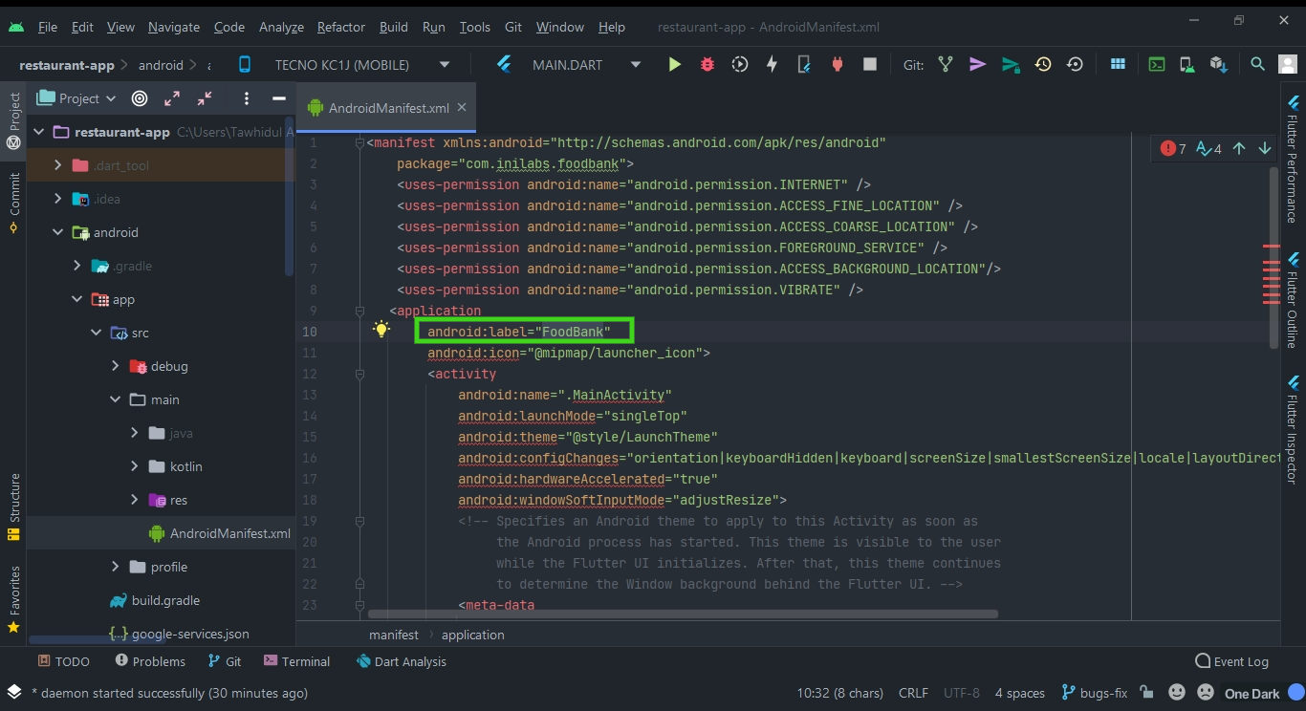The height and width of the screenshot is (711, 1306).
Task: Open Git history clock icon
Action: [x=1043, y=64]
